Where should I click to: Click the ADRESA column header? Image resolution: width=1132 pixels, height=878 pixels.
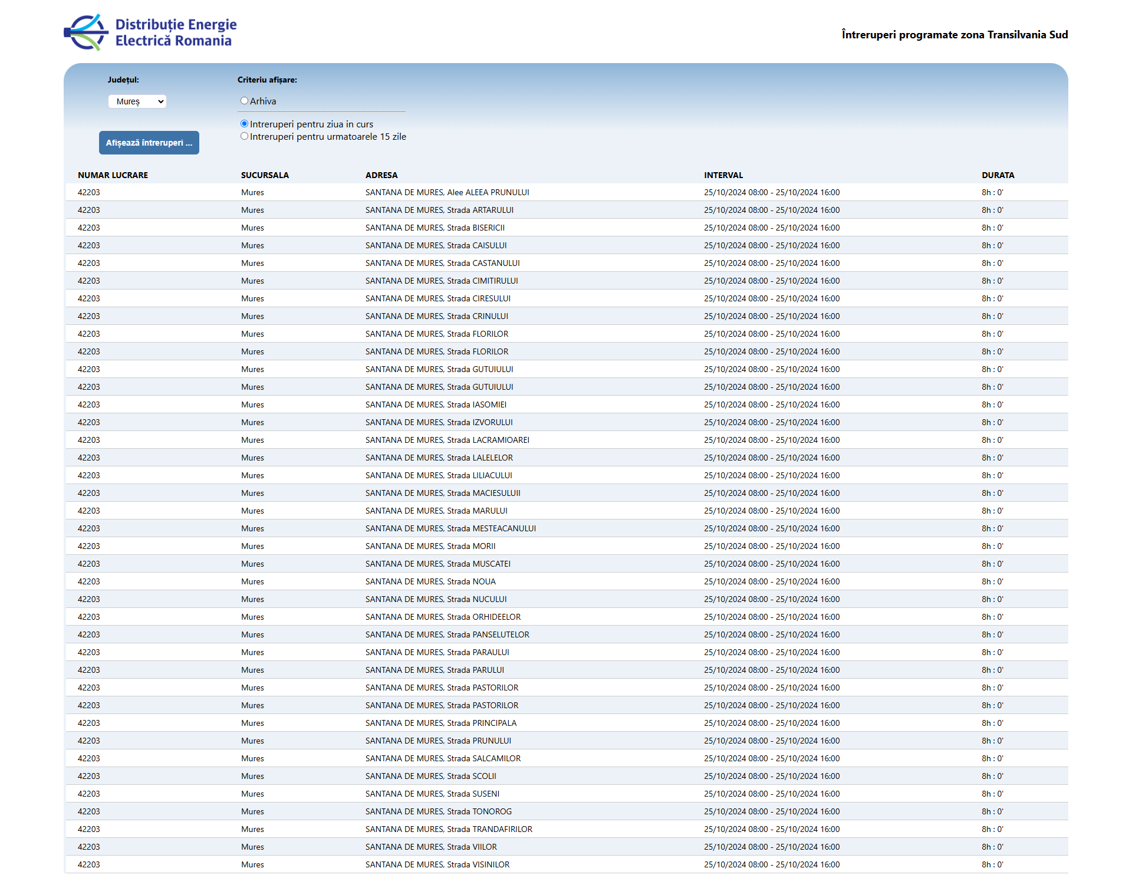click(x=381, y=175)
